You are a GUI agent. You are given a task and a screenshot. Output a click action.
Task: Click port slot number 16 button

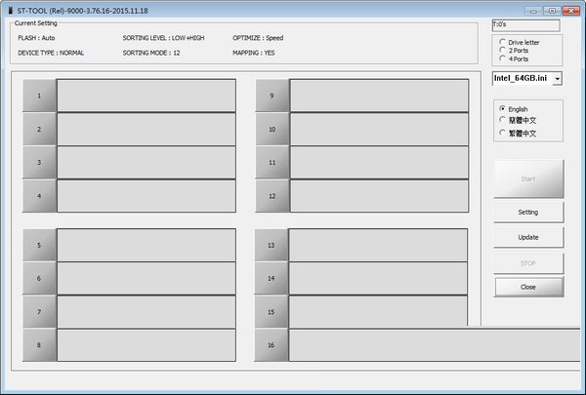(x=272, y=345)
